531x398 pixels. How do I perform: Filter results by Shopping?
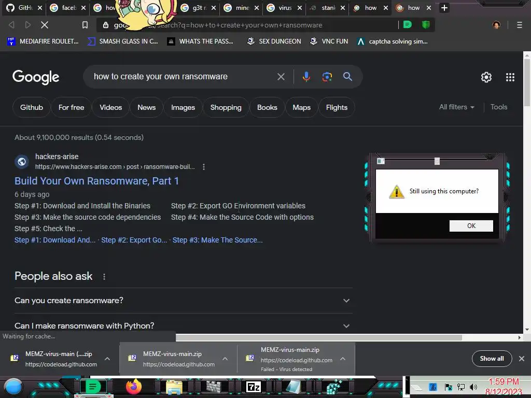click(226, 107)
